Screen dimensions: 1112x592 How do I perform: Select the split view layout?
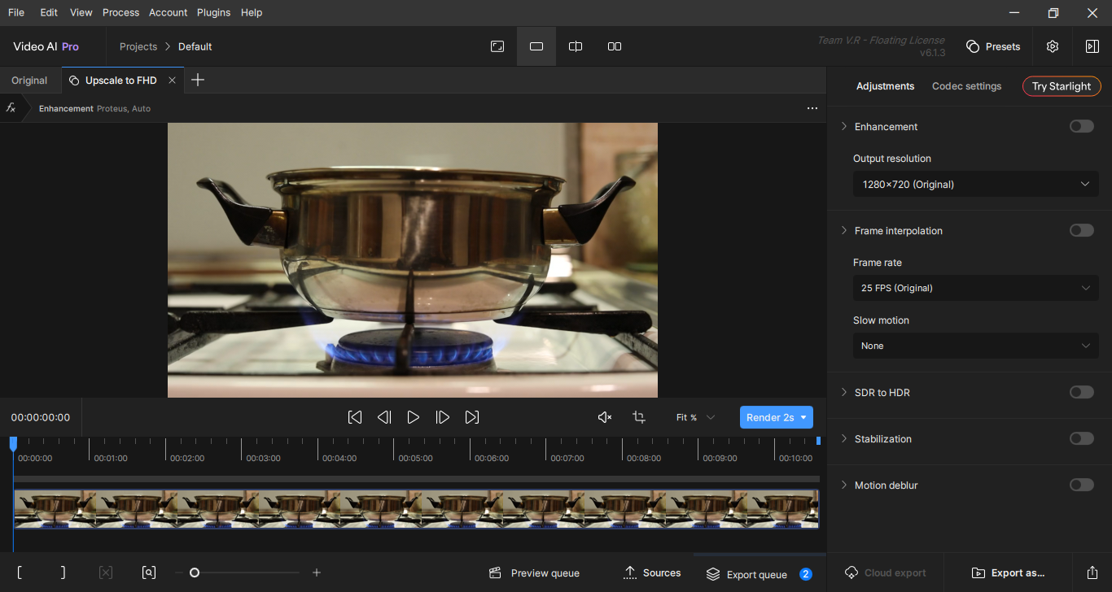576,46
